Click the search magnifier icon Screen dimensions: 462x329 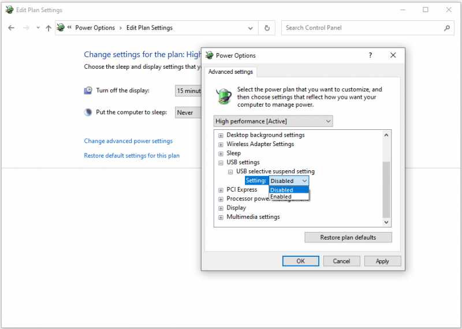[x=447, y=28]
